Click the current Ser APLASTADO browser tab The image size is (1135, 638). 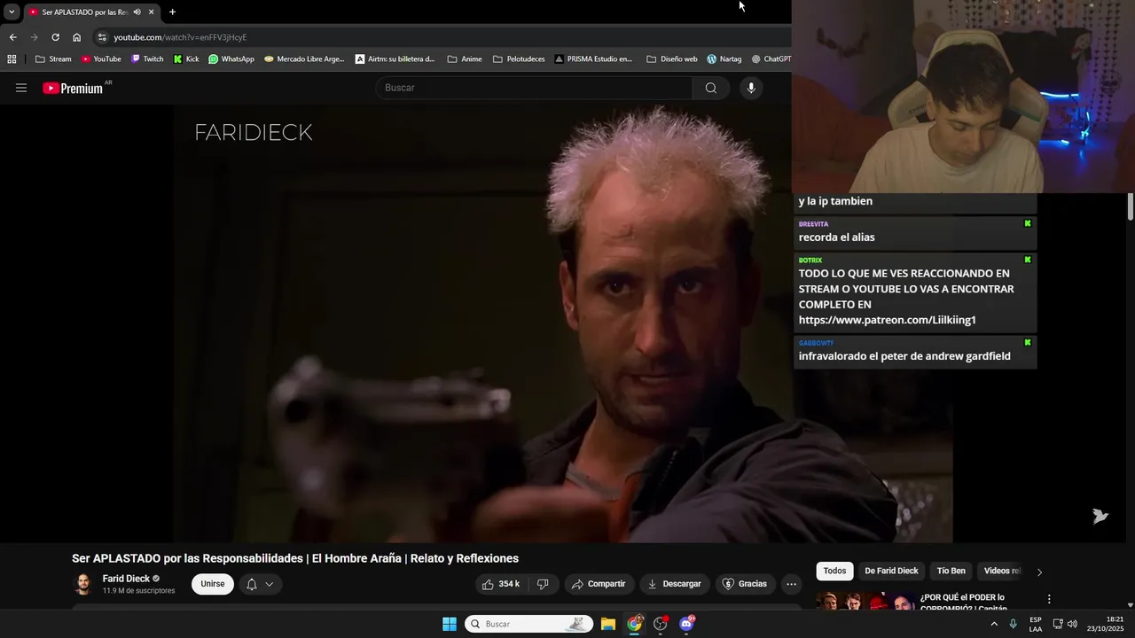[86, 12]
